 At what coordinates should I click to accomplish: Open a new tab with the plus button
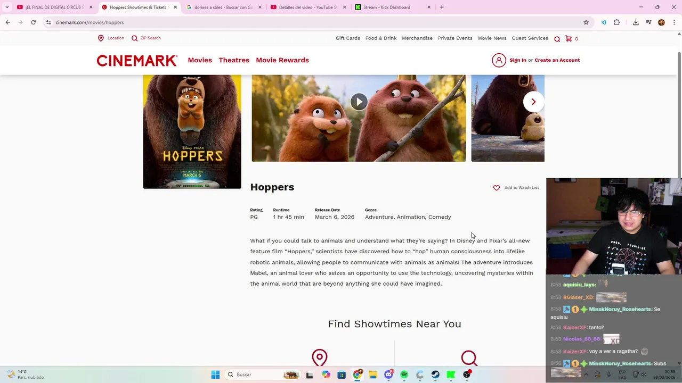442,7
